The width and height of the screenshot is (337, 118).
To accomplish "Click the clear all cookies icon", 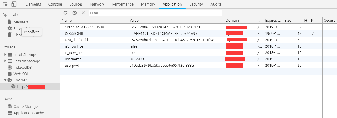I will pyautogui.click(x=74, y=13).
